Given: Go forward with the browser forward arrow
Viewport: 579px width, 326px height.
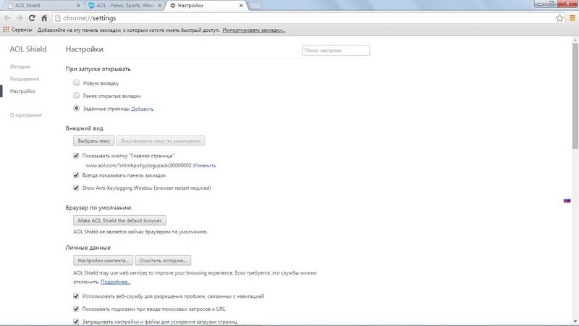Looking at the screenshot, I should click(20, 18).
